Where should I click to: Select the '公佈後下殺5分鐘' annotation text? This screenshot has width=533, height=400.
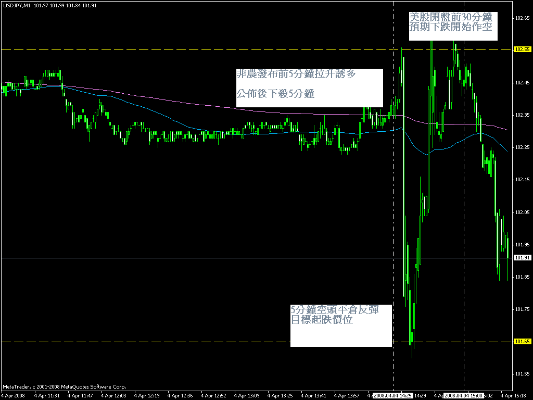pos(275,94)
